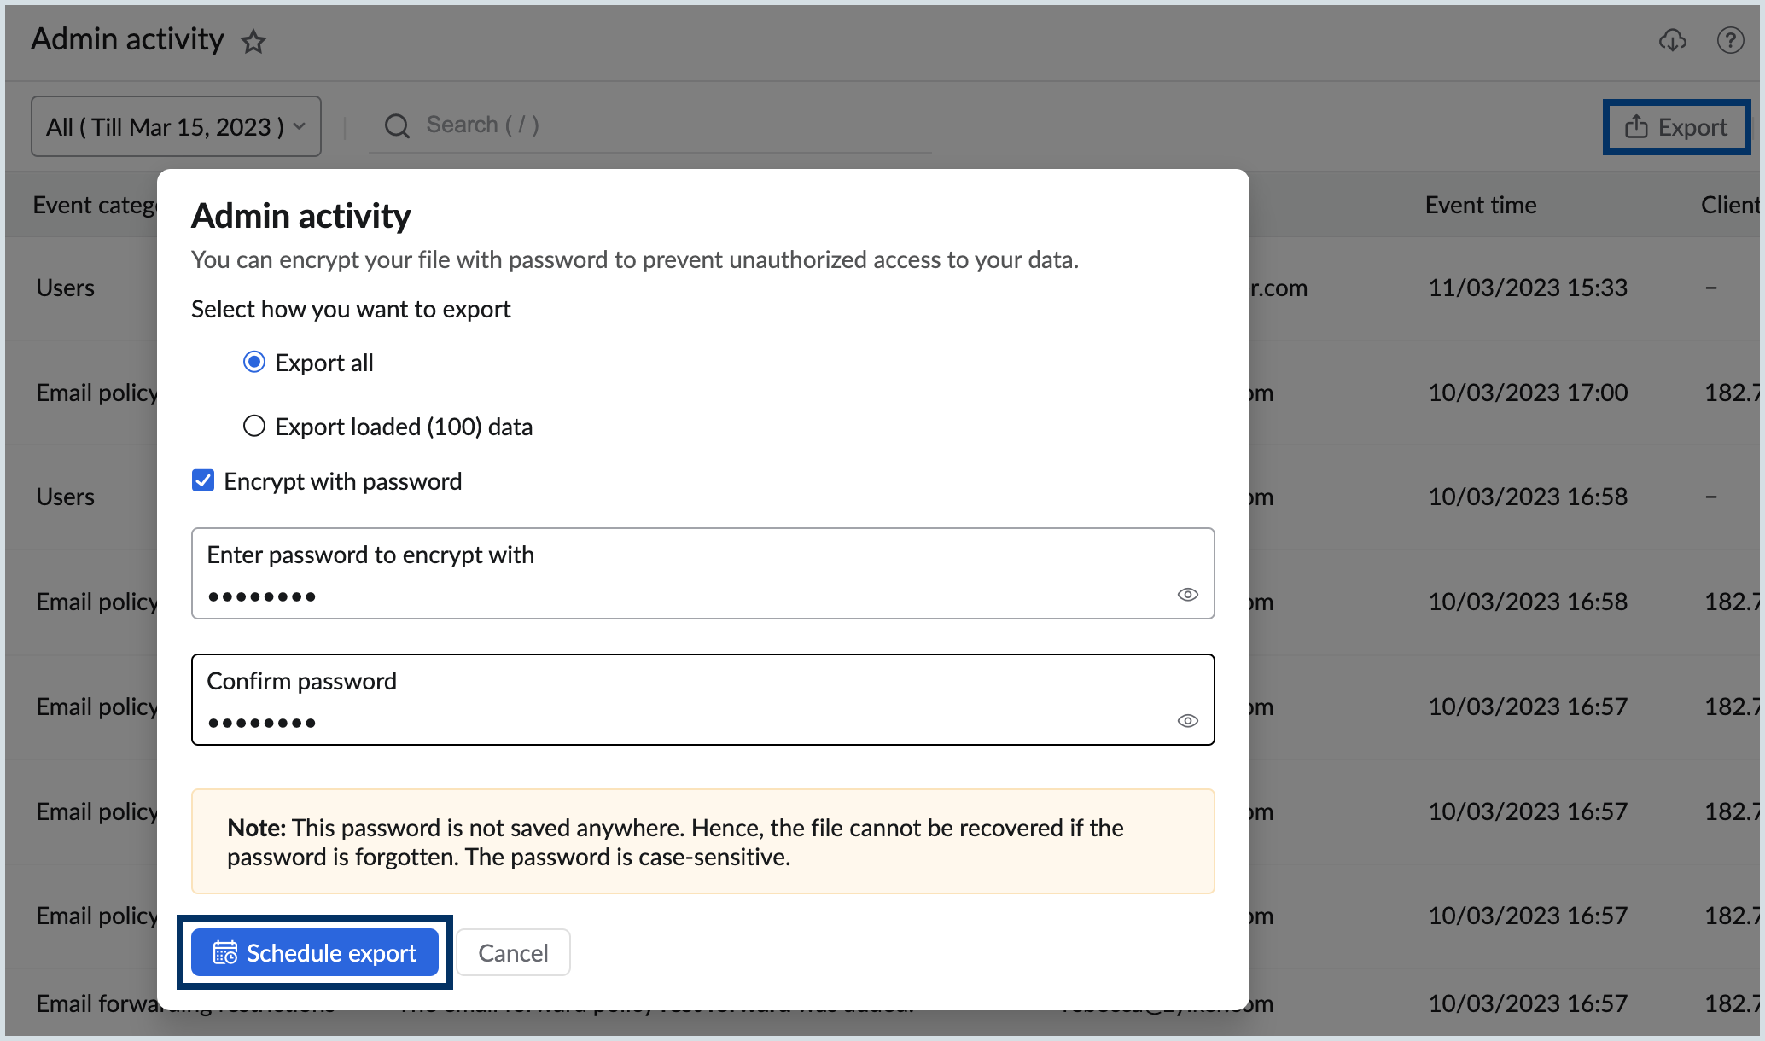
Task: Click the Schedule export button
Action: pos(314,952)
